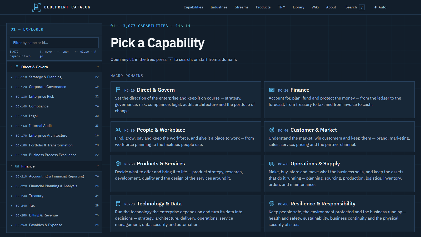The image size is (421, 237).
Task: Click the people icon on People & Workplace card
Action: click(x=118, y=130)
